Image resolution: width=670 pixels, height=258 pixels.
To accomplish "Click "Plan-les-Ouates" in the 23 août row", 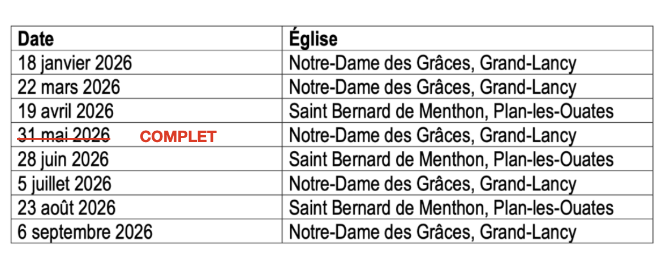I will tap(553, 208).
